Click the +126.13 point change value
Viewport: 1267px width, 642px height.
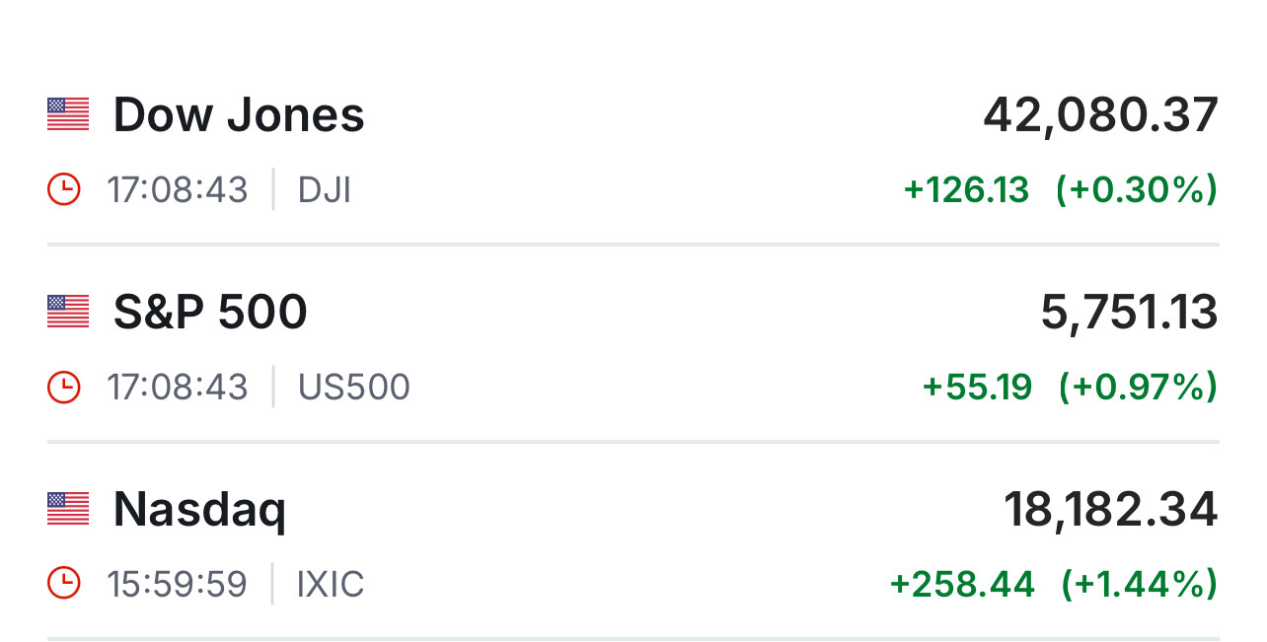click(x=966, y=189)
